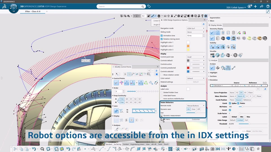Open the Navigation mode dropdown
This screenshot has width=271, height=152.
point(196,28)
